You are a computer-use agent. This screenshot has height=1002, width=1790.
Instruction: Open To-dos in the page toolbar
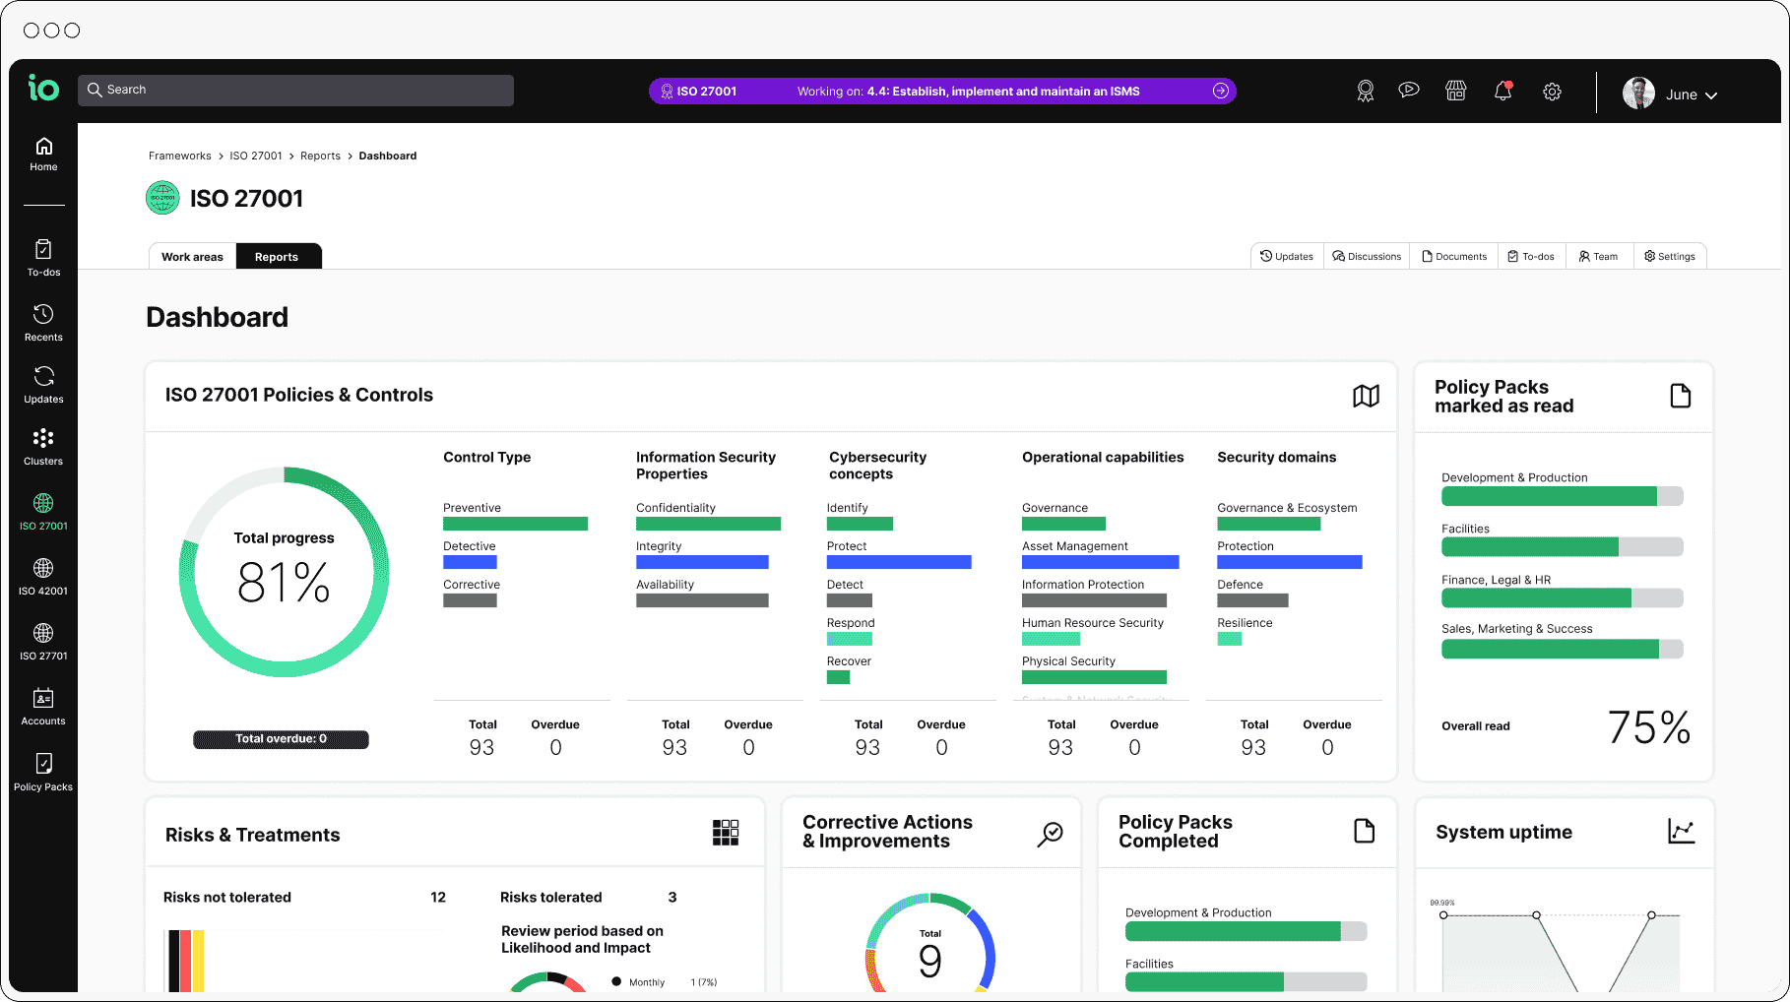(1531, 256)
